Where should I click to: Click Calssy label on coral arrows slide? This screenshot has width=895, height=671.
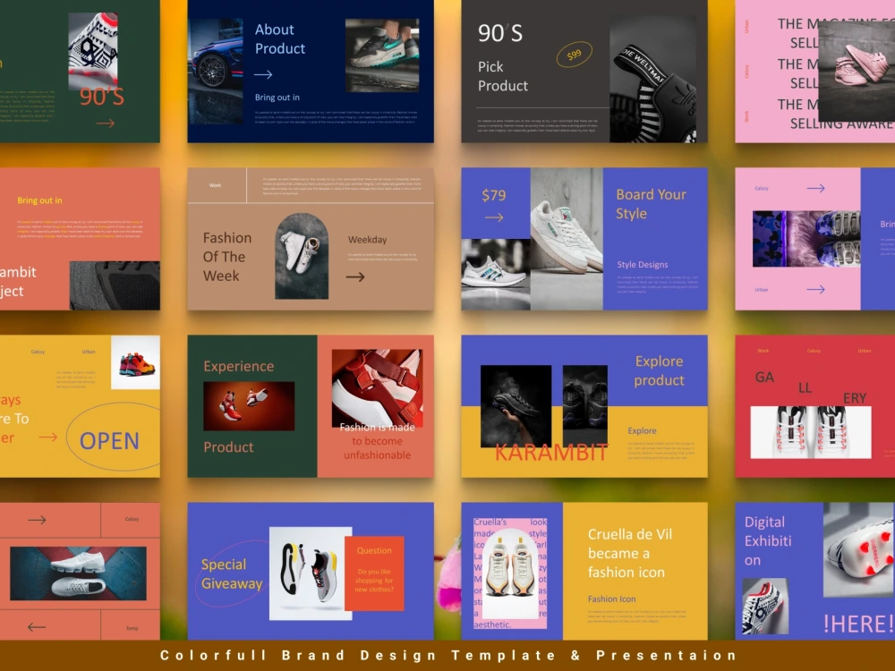(x=132, y=519)
